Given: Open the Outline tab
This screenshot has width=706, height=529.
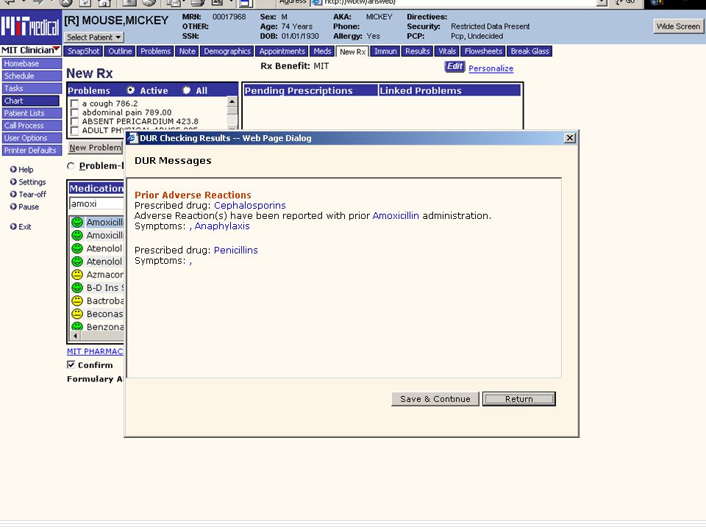Looking at the screenshot, I should [x=120, y=51].
